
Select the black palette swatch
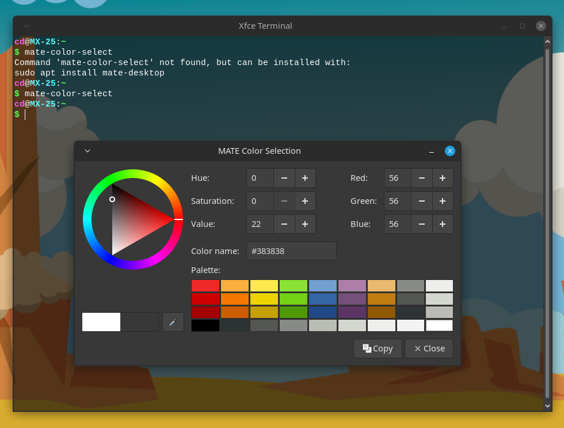205,325
